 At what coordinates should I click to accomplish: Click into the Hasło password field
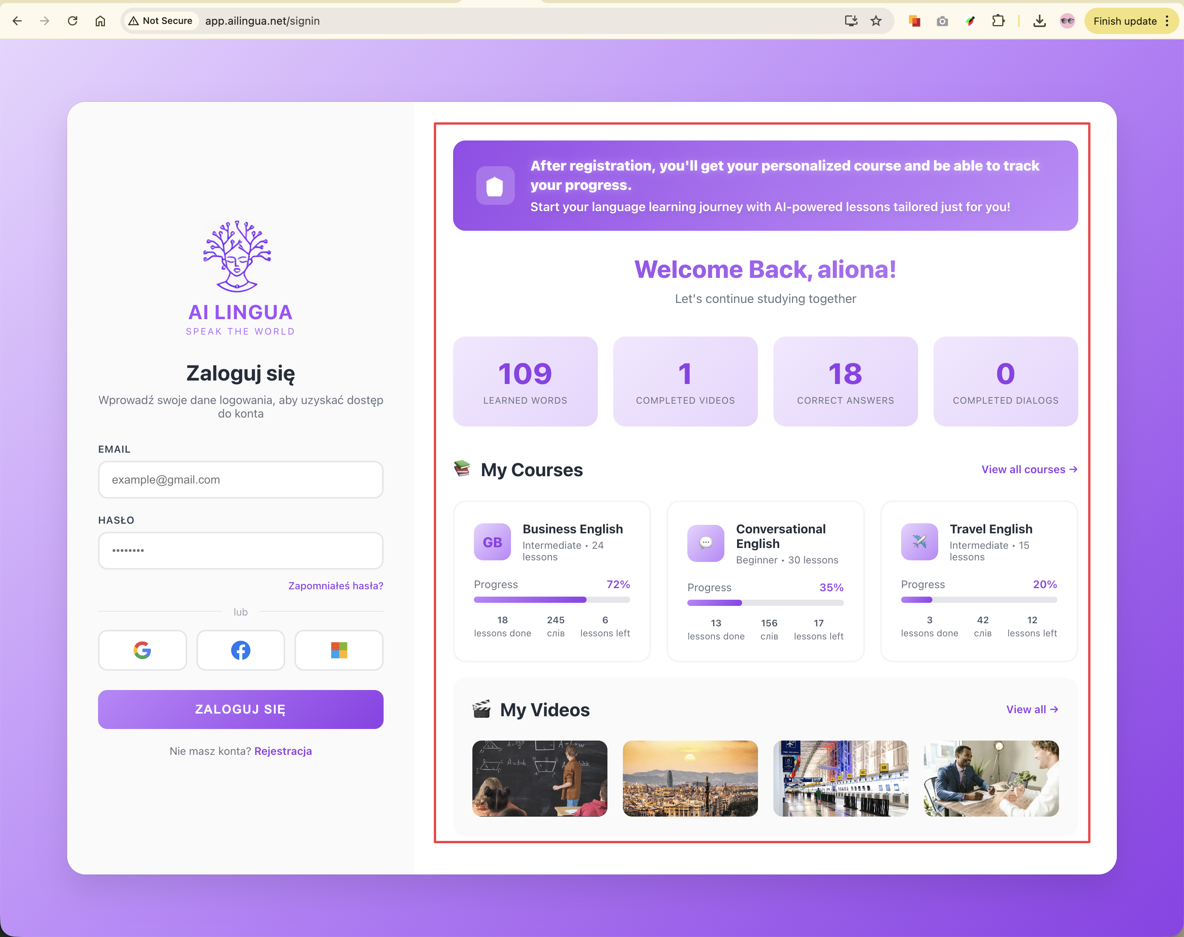240,550
